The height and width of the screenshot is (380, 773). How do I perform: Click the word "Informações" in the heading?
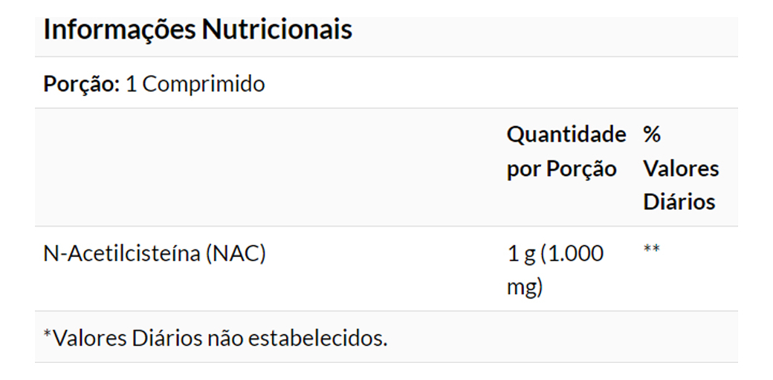(x=119, y=30)
